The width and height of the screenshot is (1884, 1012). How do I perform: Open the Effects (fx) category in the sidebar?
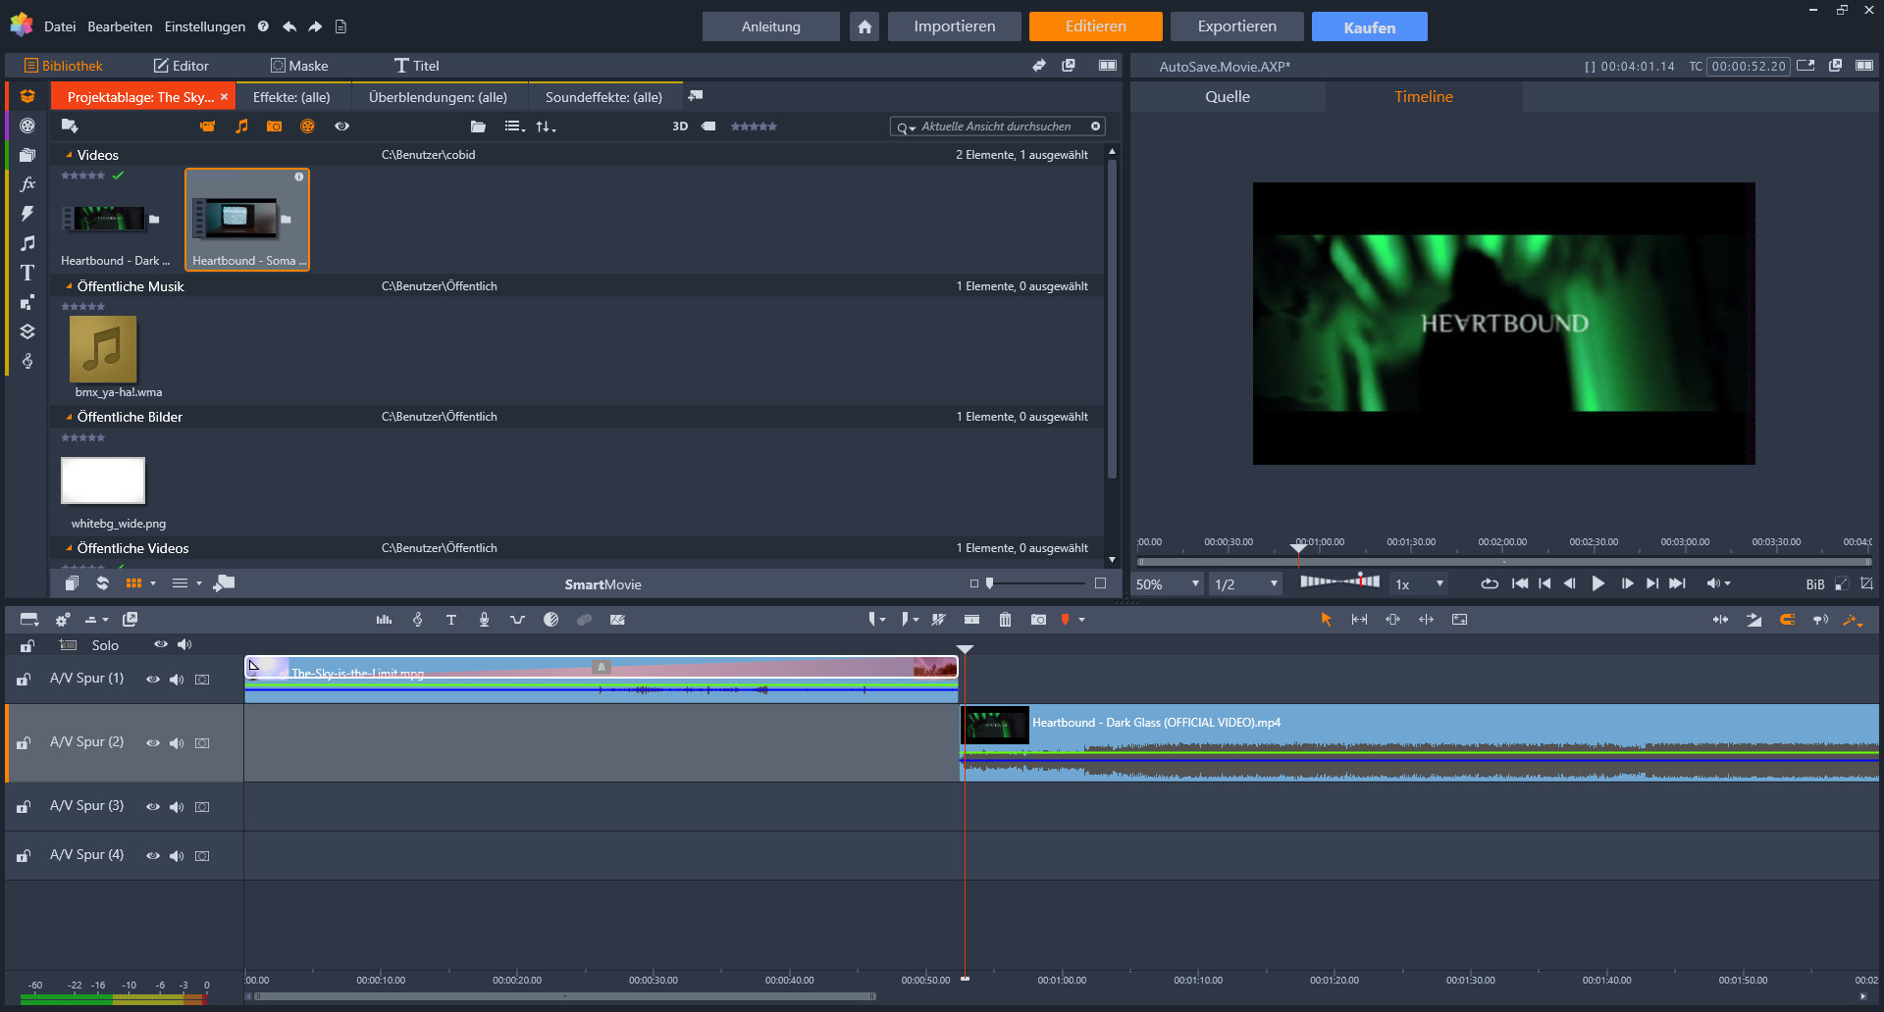[x=26, y=183]
